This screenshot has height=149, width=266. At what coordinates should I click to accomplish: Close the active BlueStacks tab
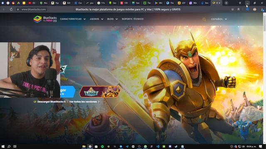pyautogui.click(x=219, y=3)
